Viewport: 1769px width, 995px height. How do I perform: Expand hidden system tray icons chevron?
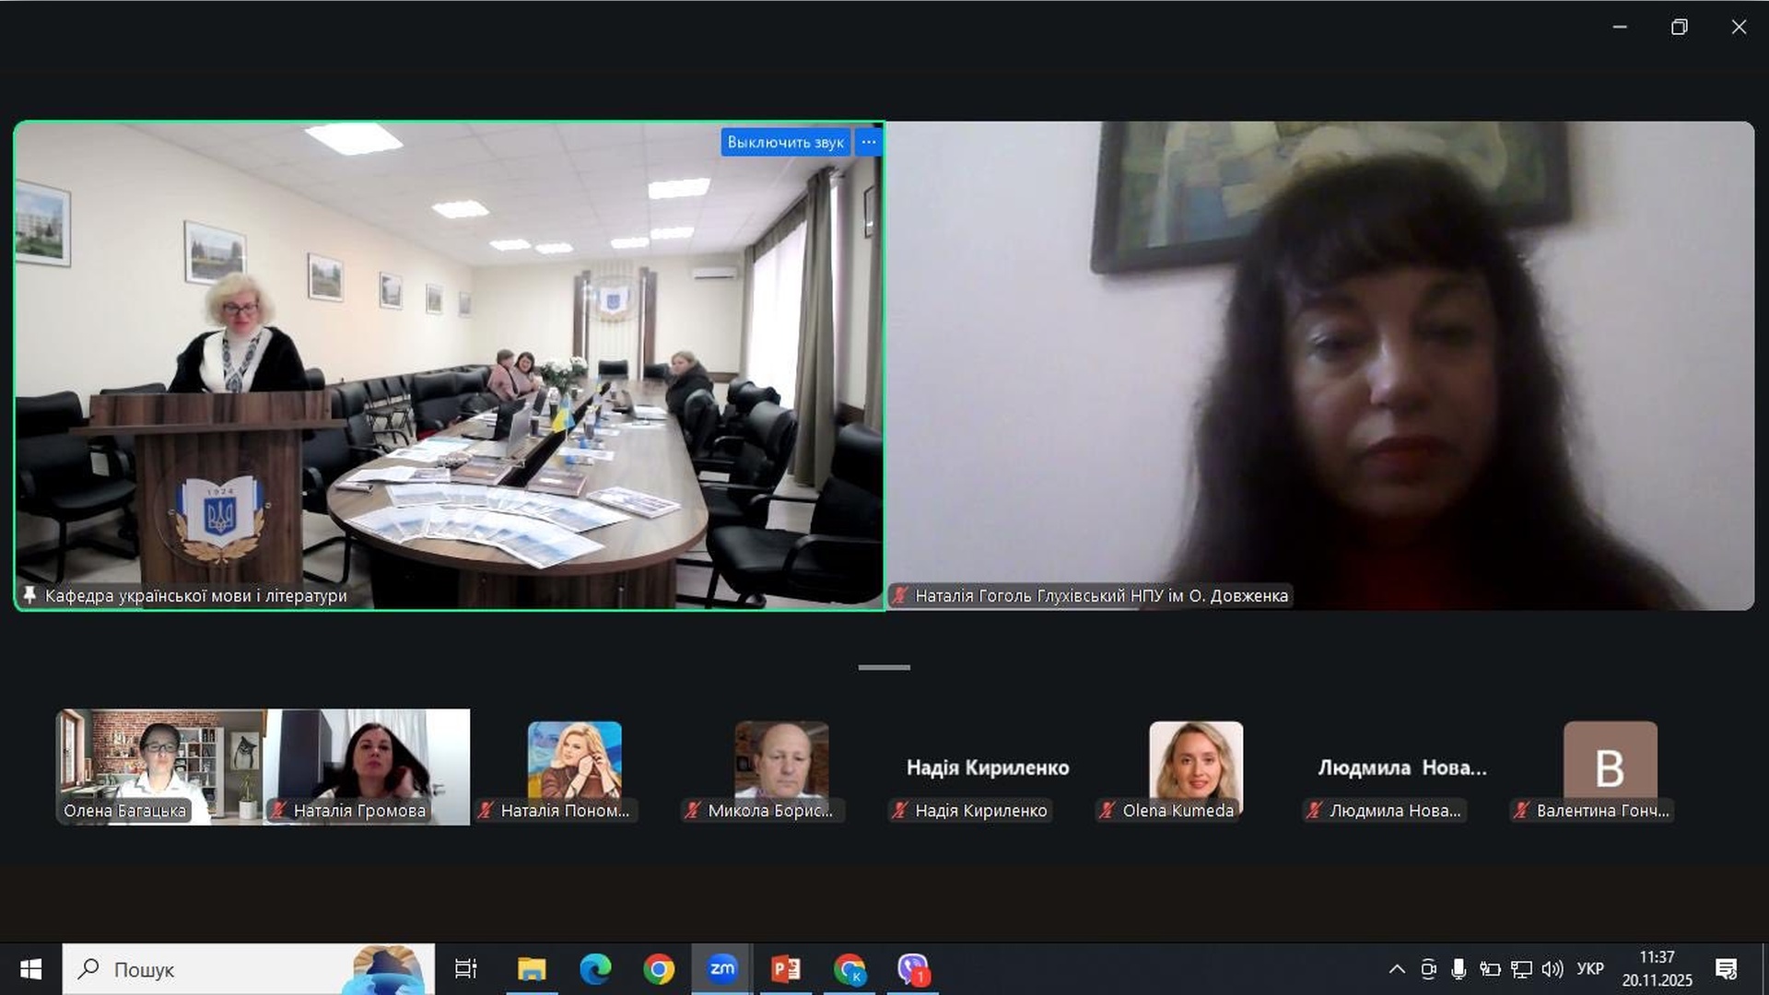coord(1397,969)
